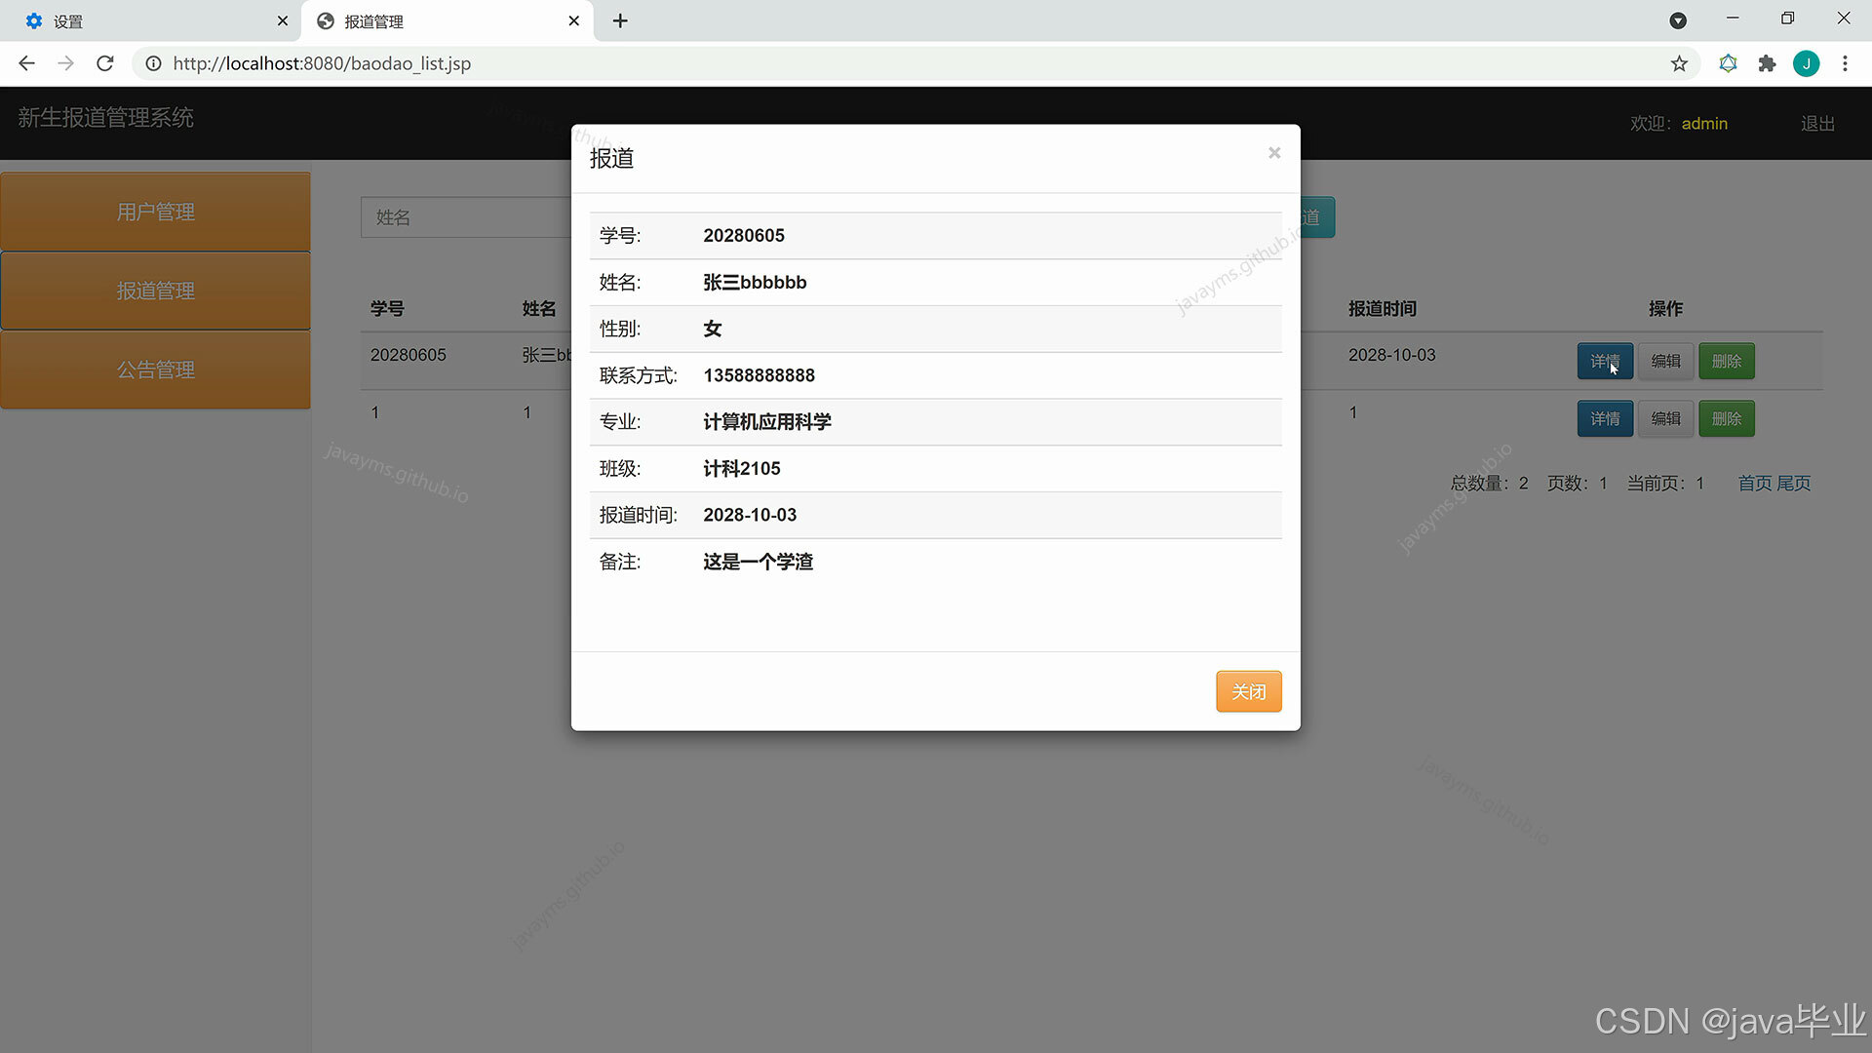Viewport: 1872px width, 1053px height.
Task: Reload the page with the refresh icon
Action: [105, 63]
